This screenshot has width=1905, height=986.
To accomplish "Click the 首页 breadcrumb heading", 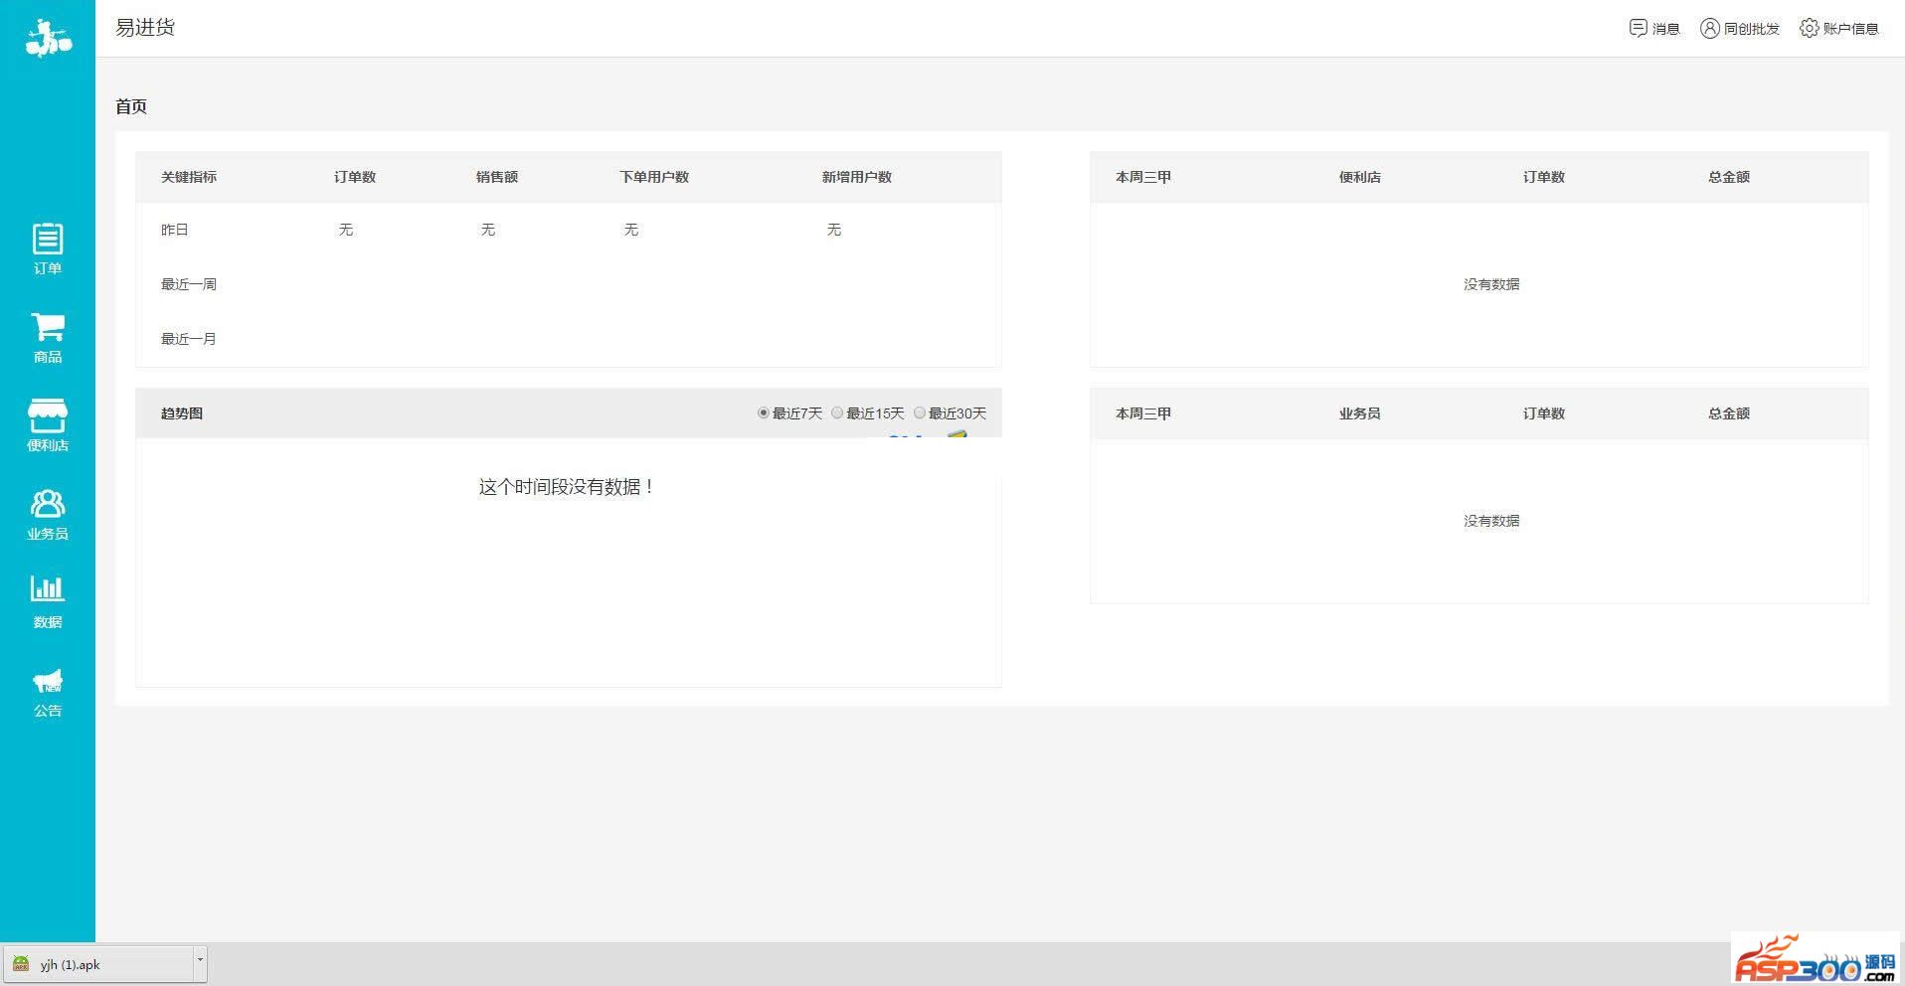I will pyautogui.click(x=131, y=106).
